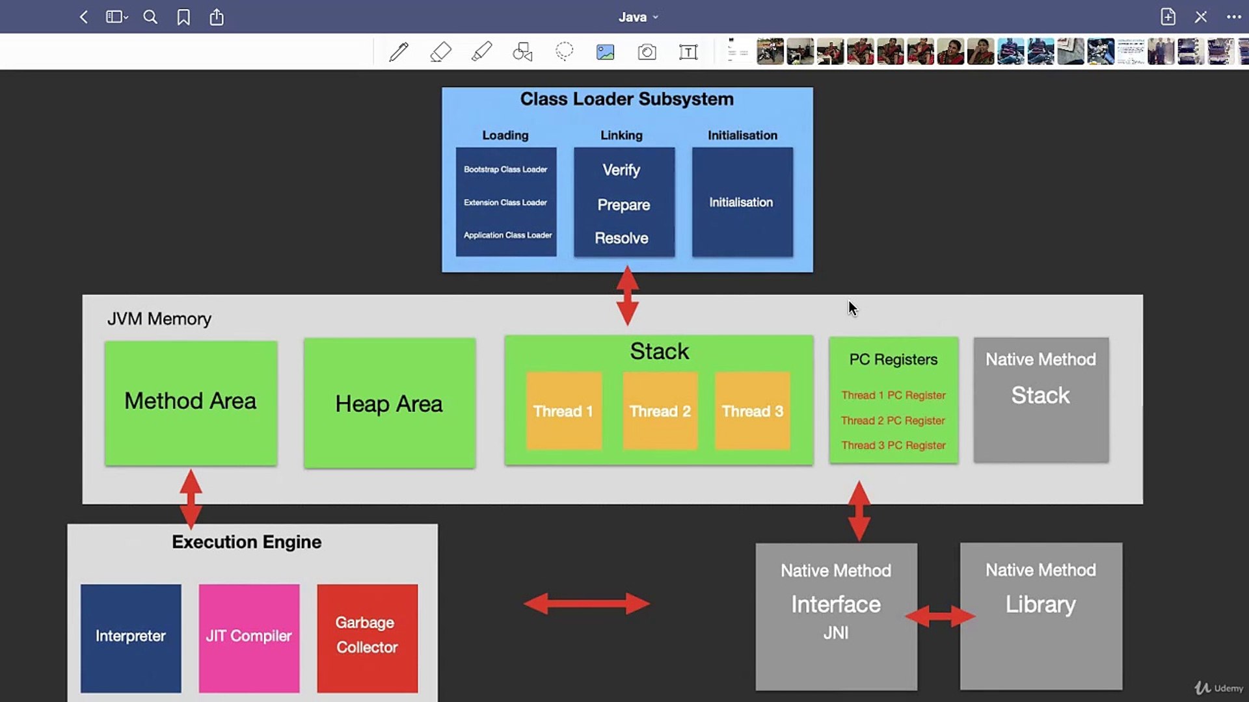Image resolution: width=1249 pixels, height=702 pixels.
Task: Click the save/export file icon
Action: coord(217,16)
